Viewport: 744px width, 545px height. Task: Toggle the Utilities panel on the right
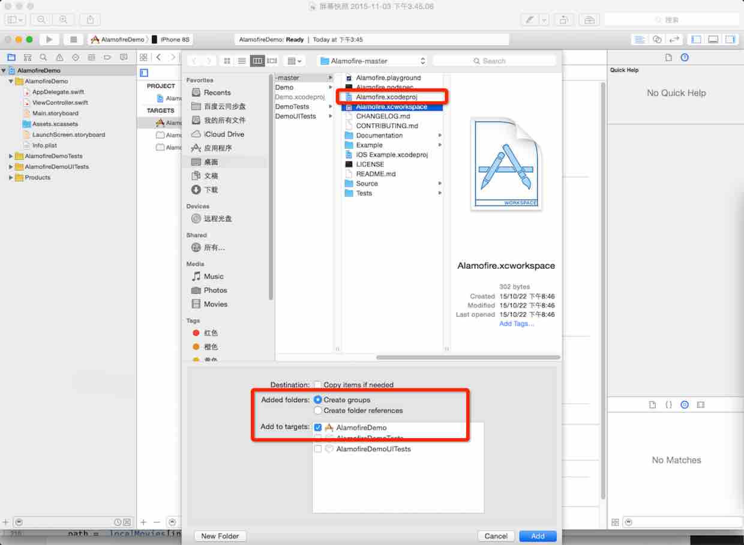(x=730, y=40)
